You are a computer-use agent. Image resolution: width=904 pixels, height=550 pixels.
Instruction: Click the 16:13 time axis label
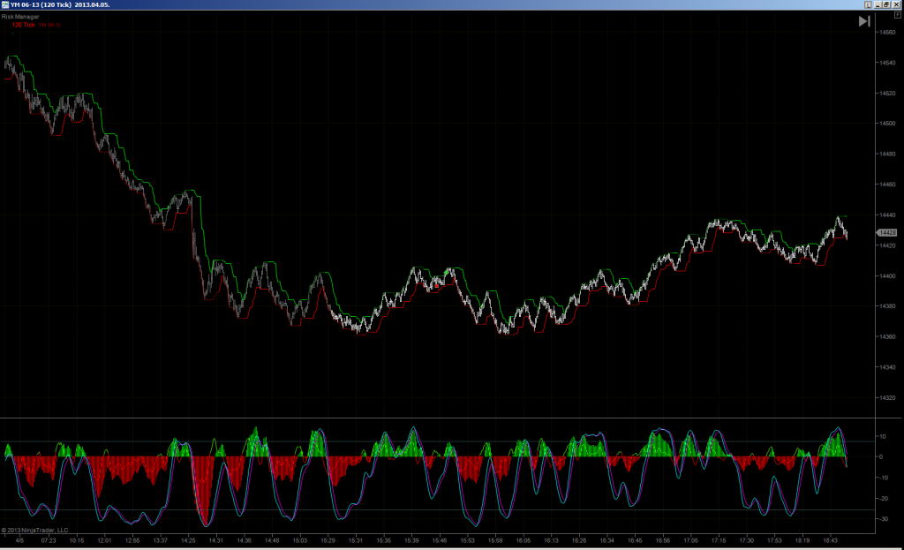(551, 541)
